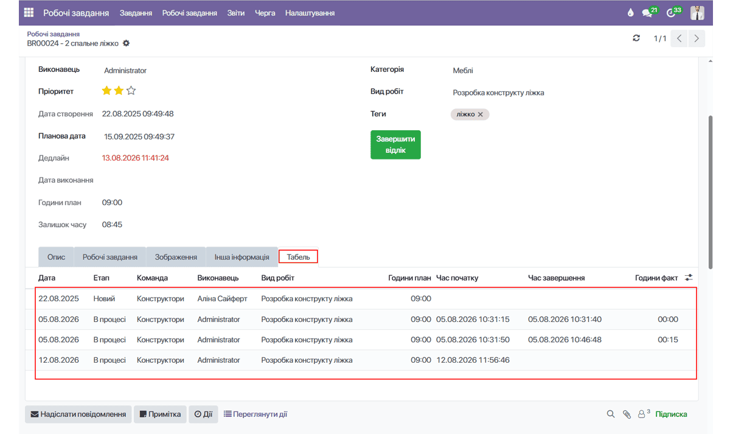Switch to the "Інша інформація" tab

click(242, 257)
